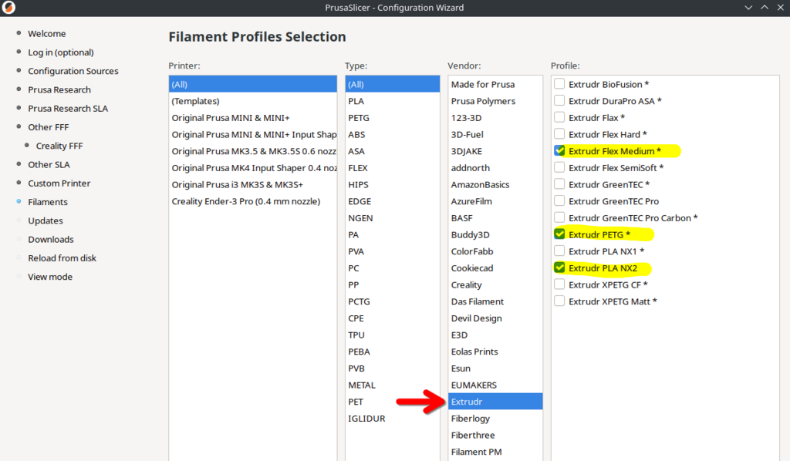This screenshot has width=790, height=461.
Task: Filter filament type by PETG
Action: click(x=359, y=118)
